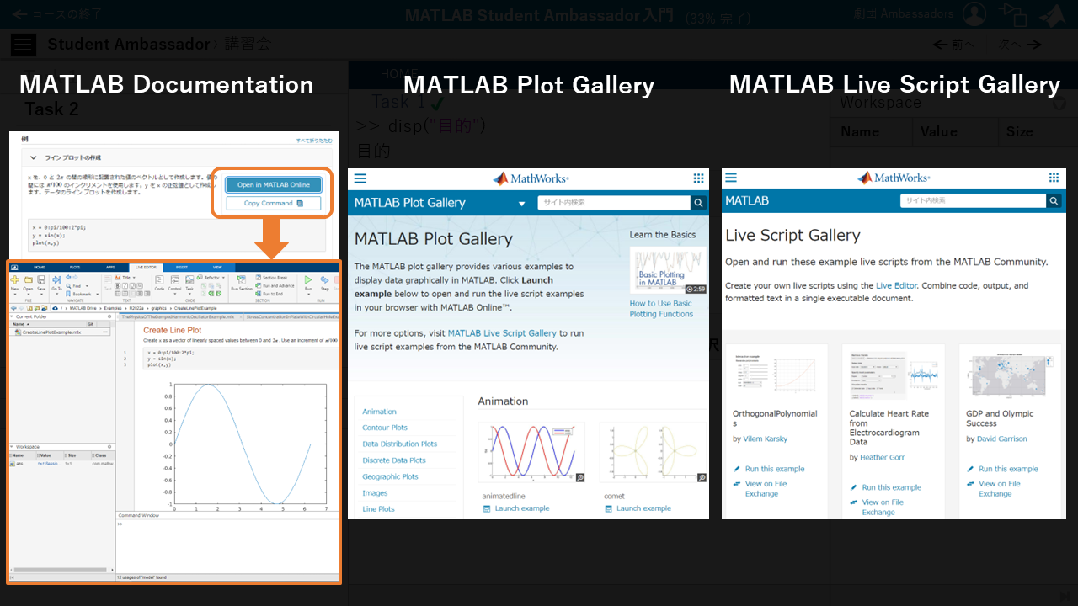
Task: Play Basic Plotting in MATLAB video thumbnail
Action: [x=668, y=270]
